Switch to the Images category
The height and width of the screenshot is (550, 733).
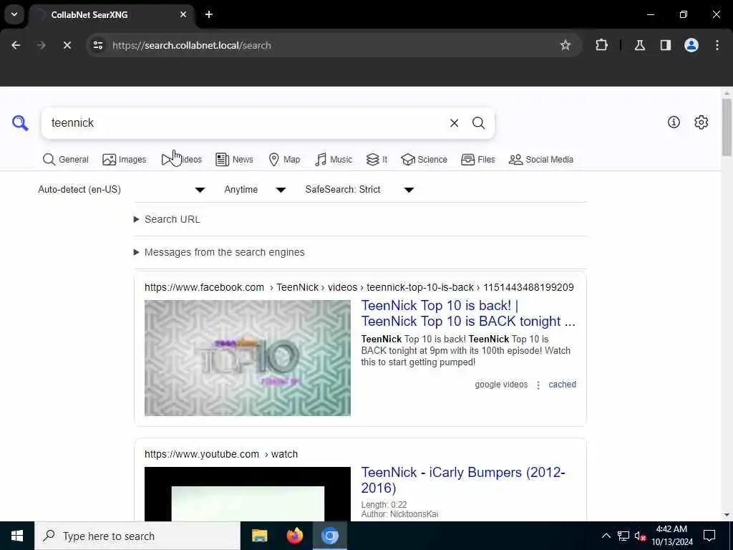point(125,160)
